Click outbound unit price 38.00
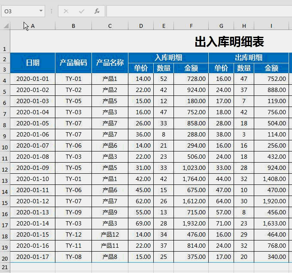 (221, 134)
